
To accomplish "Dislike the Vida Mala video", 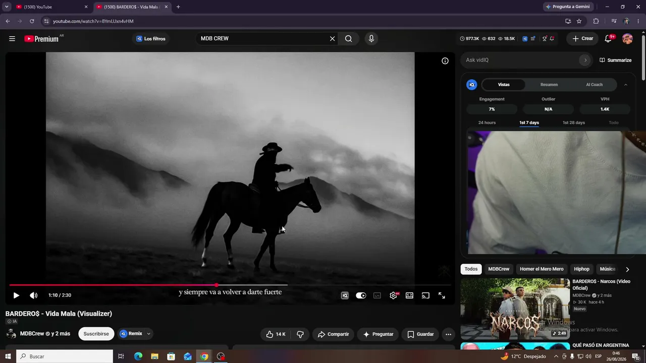I will [x=300, y=334].
